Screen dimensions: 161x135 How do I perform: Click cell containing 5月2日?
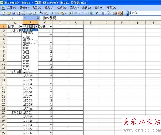coord(15,72)
